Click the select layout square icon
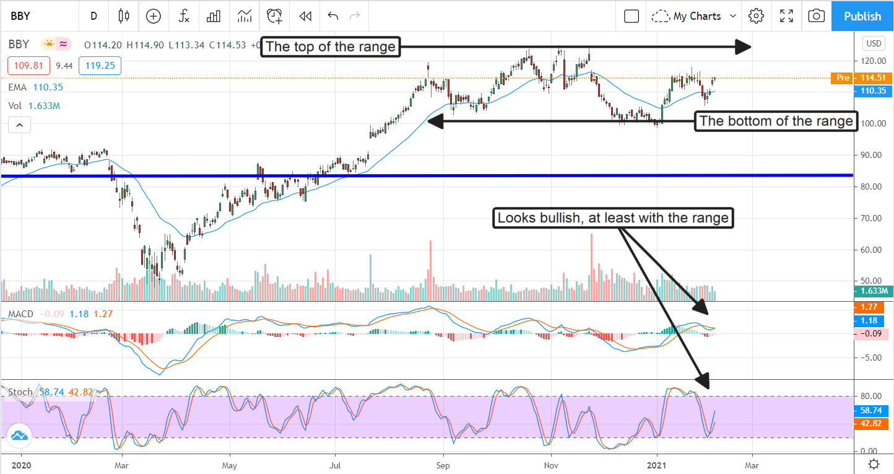 click(x=631, y=16)
